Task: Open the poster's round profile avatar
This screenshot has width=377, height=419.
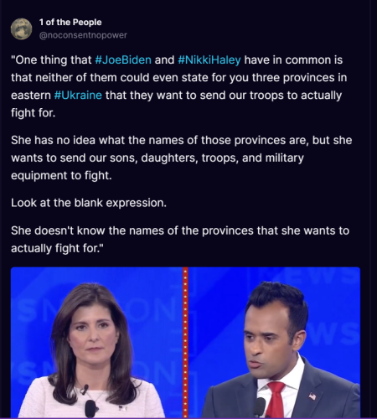Action: pyautogui.click(x=21, y=29)
